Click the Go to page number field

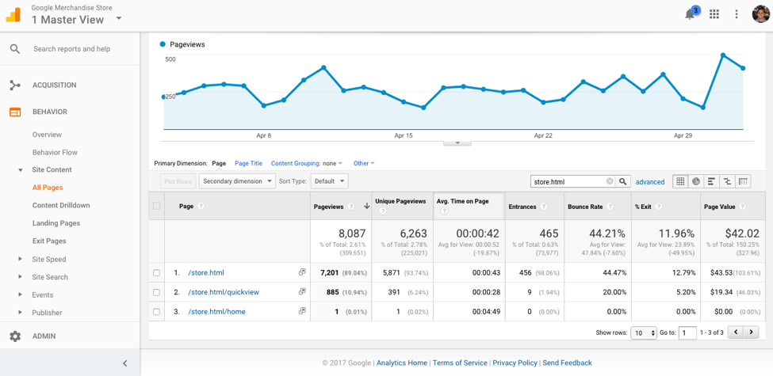click(687, 332)
